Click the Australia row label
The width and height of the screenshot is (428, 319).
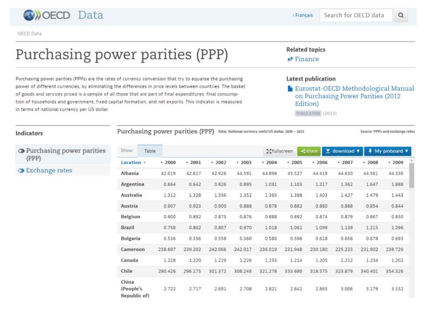[x=131, y=195]
